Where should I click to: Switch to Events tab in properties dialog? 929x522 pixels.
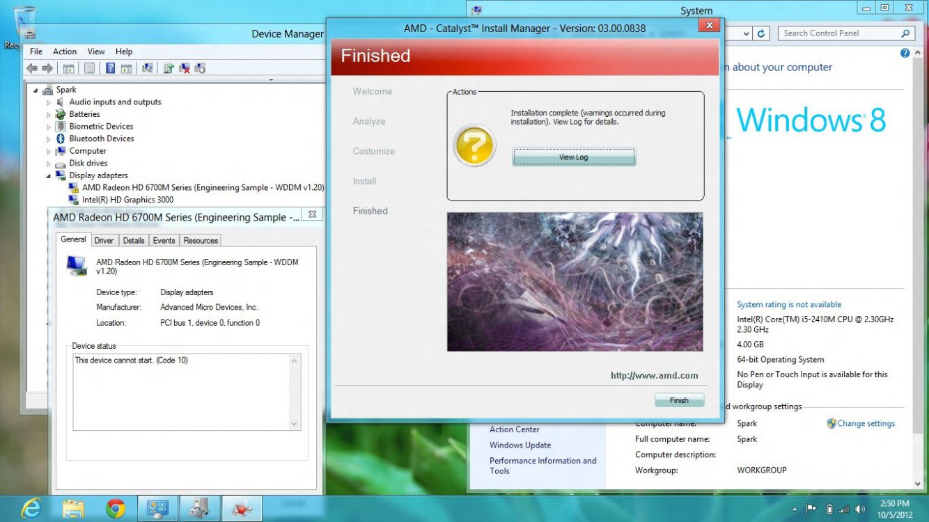tap(164, 241)
